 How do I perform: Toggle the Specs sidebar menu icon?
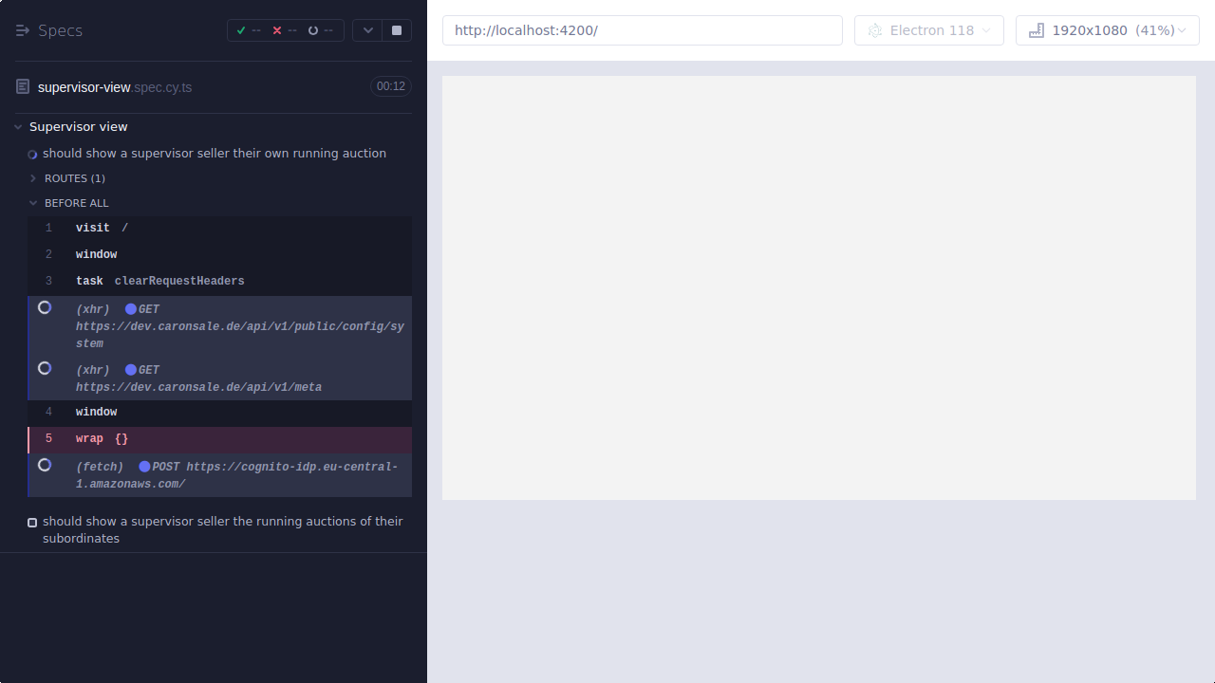pyautogui.click(x=22, y=29)
